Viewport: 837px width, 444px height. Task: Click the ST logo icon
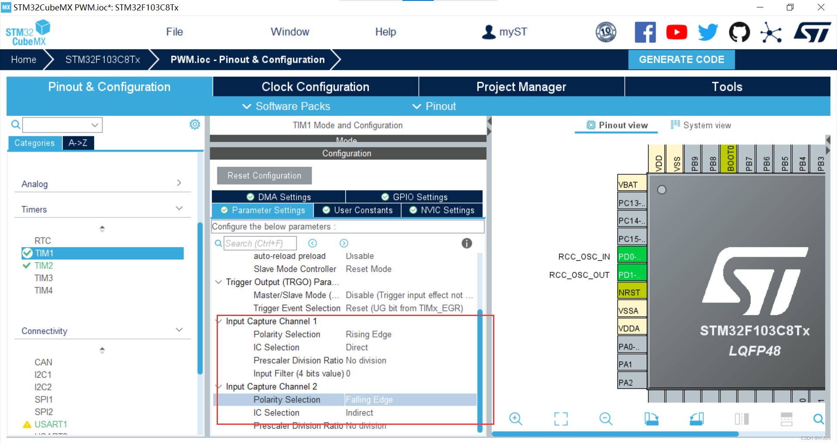812,32
